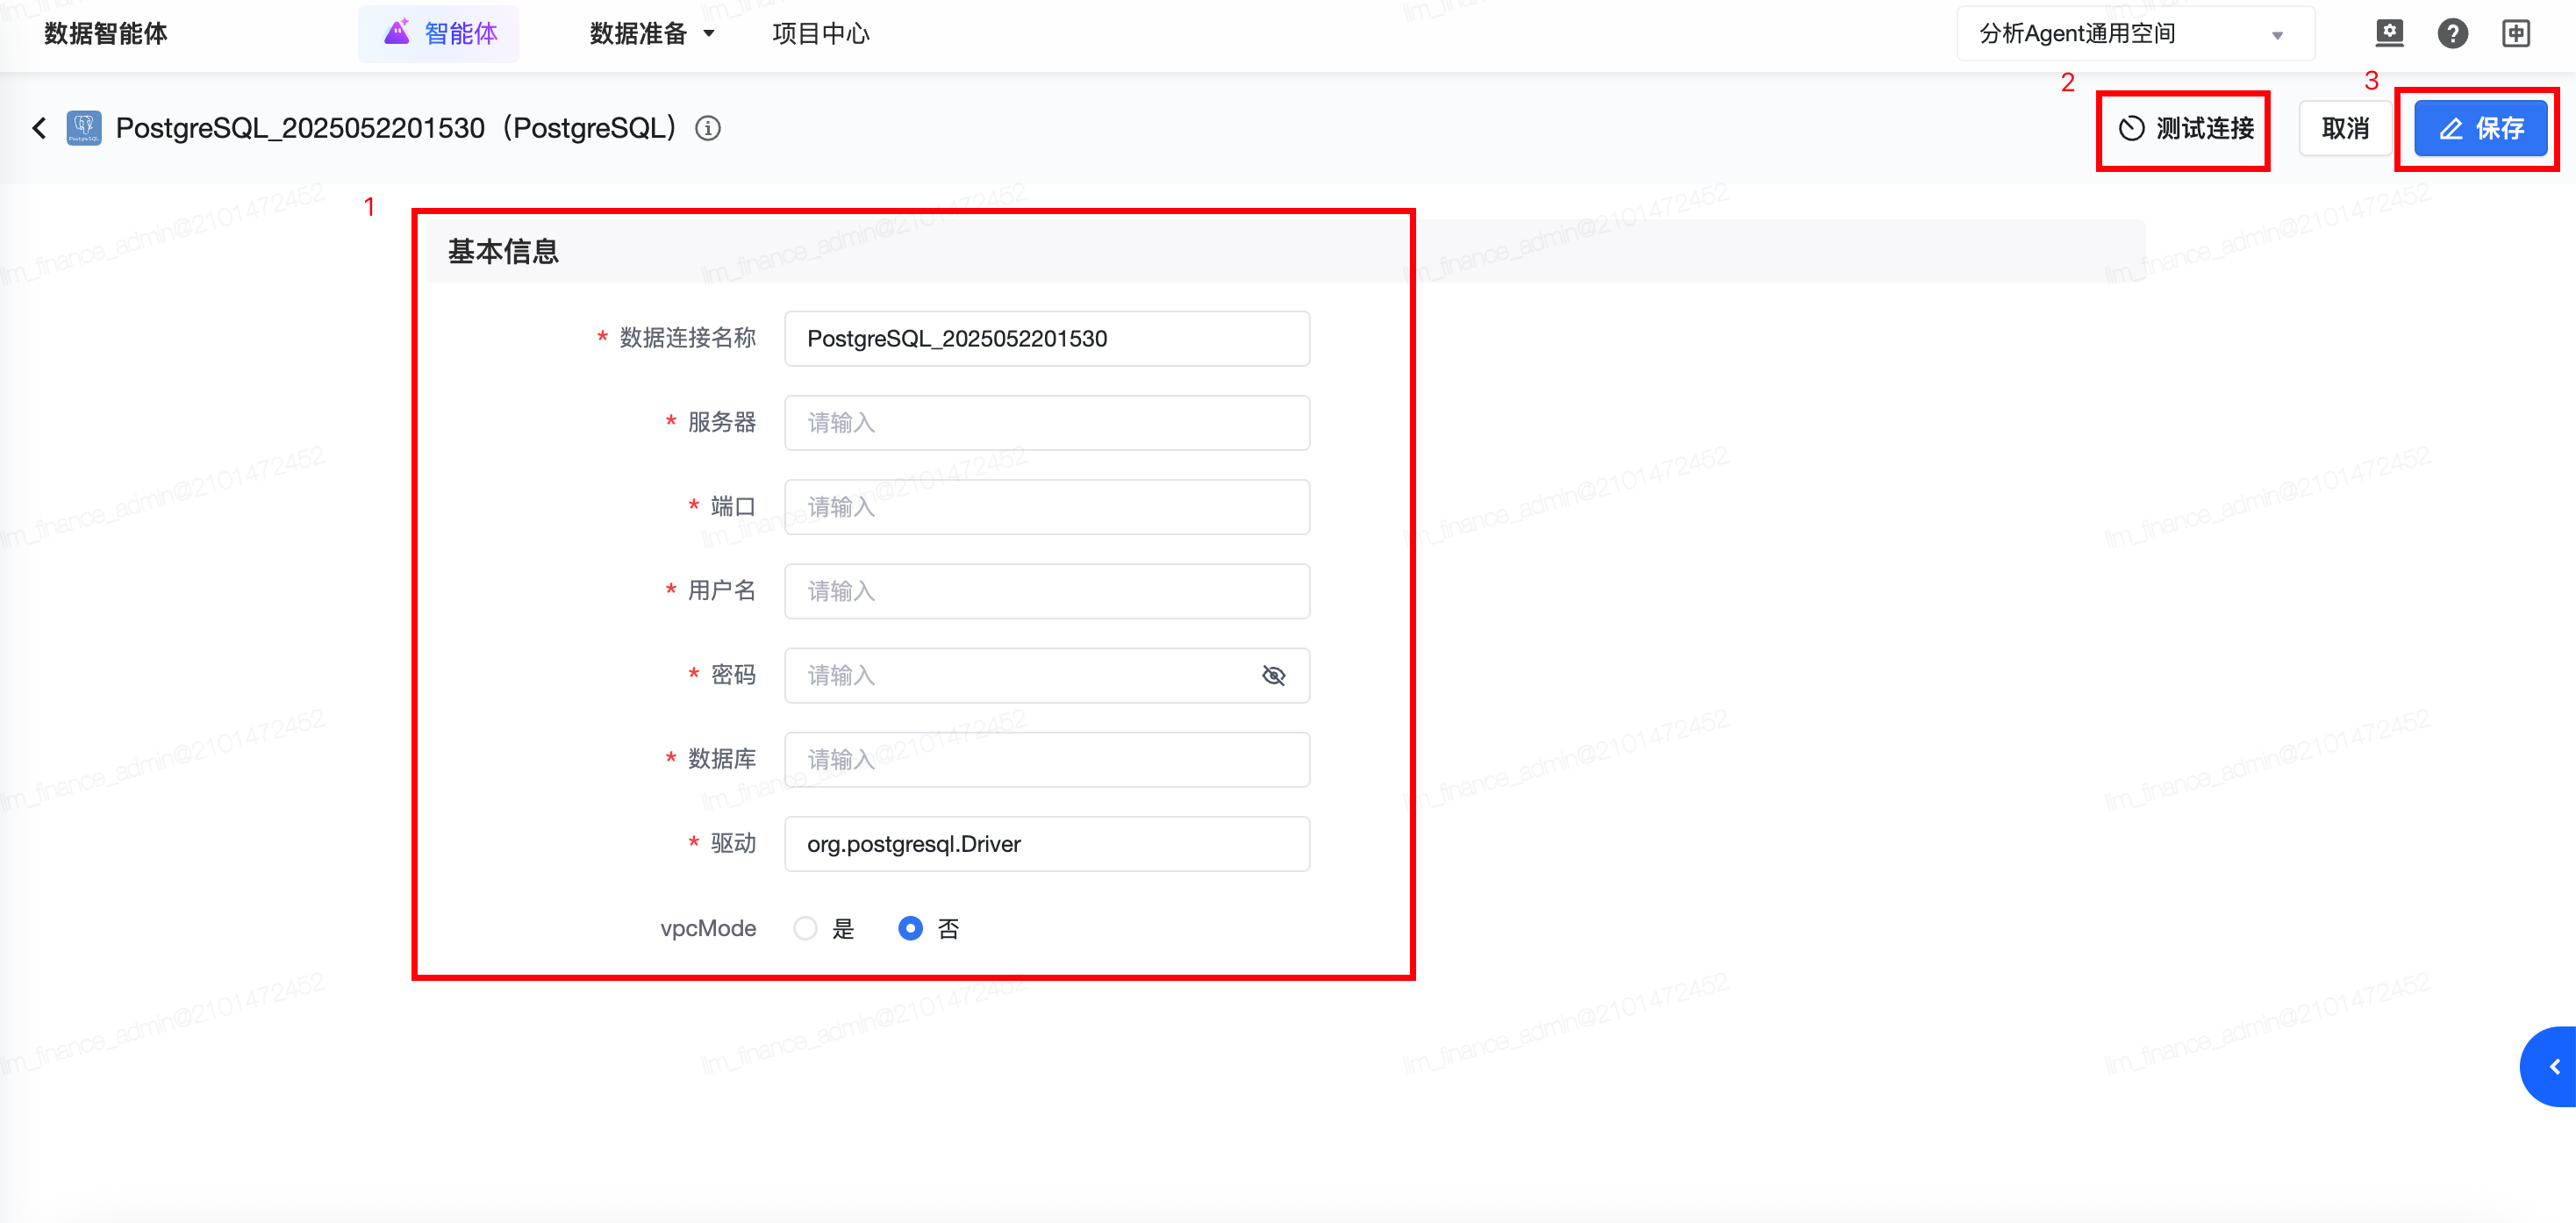This screenshot has width=2576, height=1223.
Task: Select vpcMode 是 radio option
Action: coord(805,928)
